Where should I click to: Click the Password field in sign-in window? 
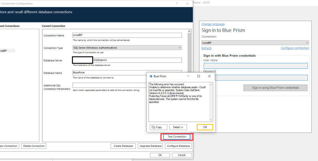[261, 78]
